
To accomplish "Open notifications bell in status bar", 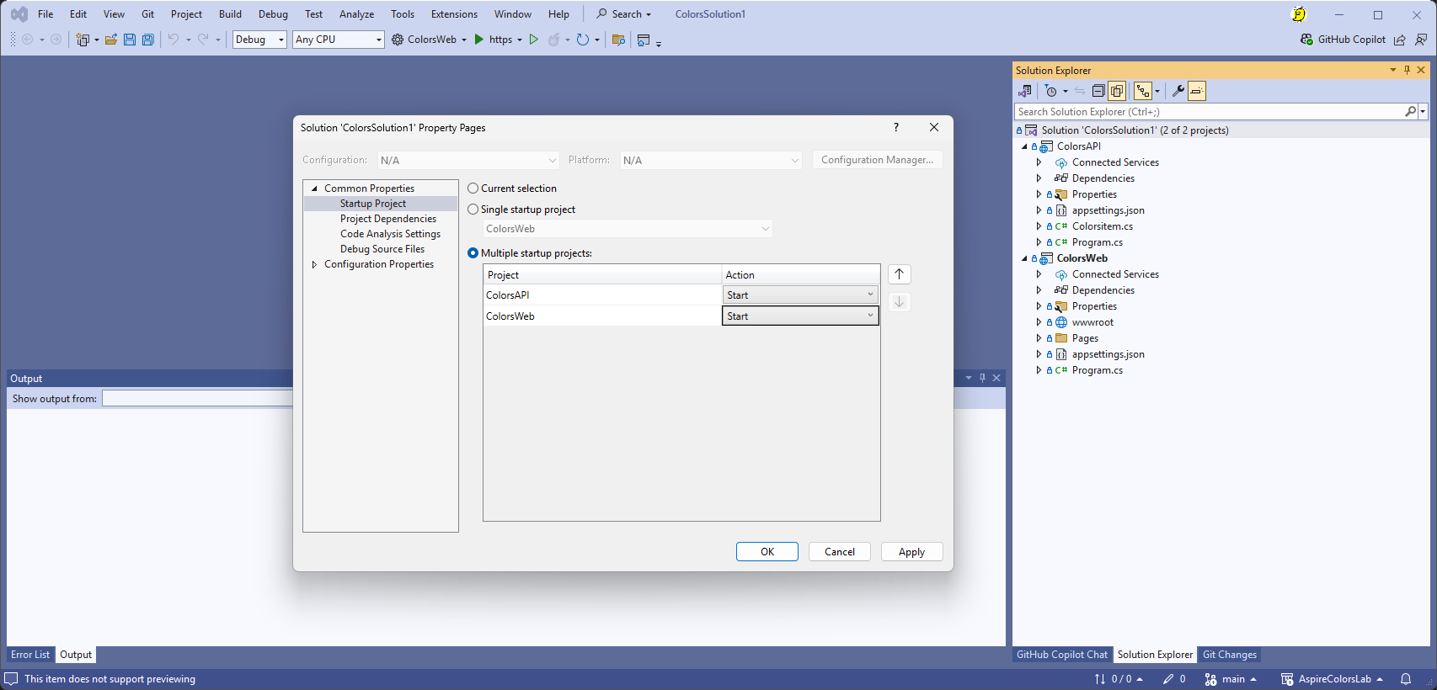I will tap(1406, 679).
